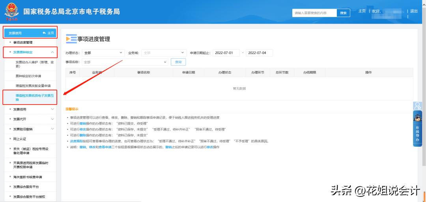Click the 序号 column header

click(73, 72)
